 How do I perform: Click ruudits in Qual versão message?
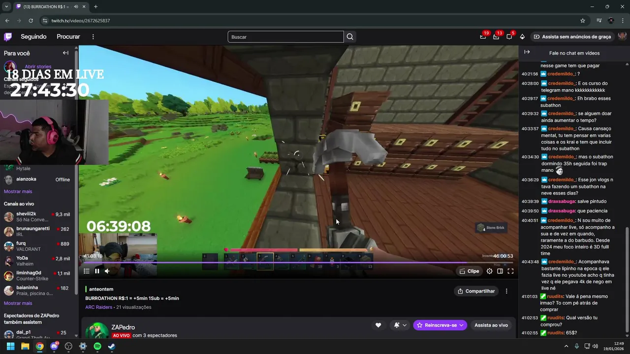click(x=556, y=318)
